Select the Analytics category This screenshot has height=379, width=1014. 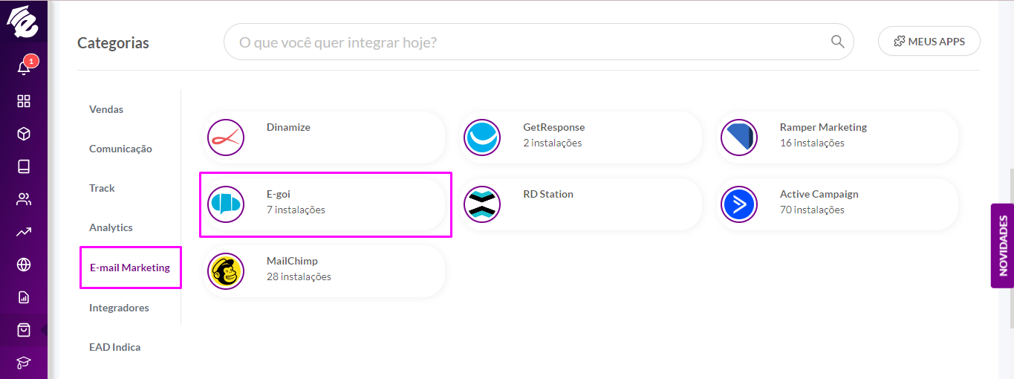click(111, 227)
